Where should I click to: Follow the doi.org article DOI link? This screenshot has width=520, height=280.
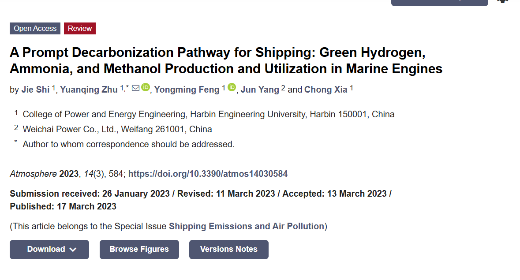click(208, 174)
